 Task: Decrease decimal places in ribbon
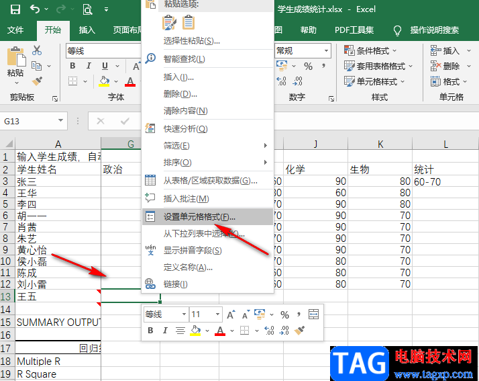(298, 81)
